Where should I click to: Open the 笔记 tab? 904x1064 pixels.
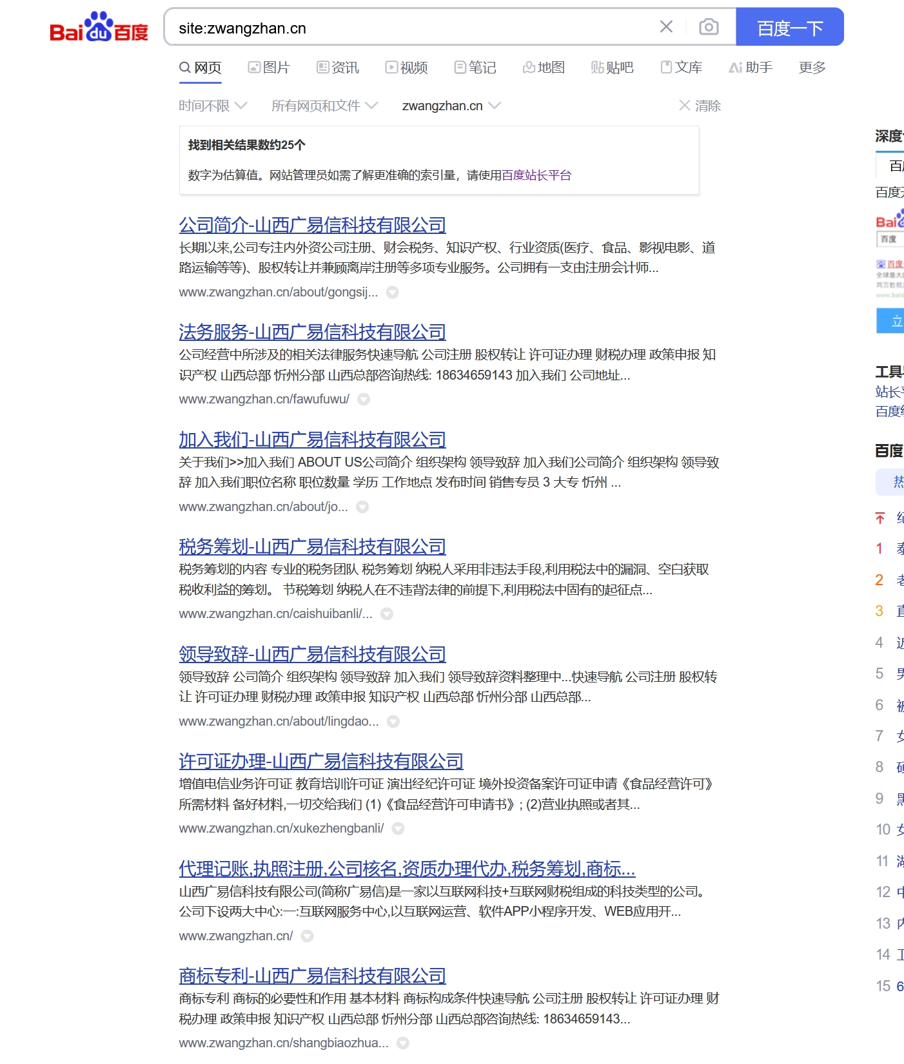point(475,68)
